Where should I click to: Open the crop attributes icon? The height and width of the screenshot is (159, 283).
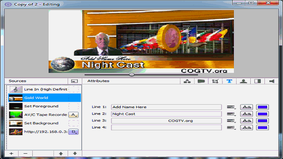(x=215, y=81)
